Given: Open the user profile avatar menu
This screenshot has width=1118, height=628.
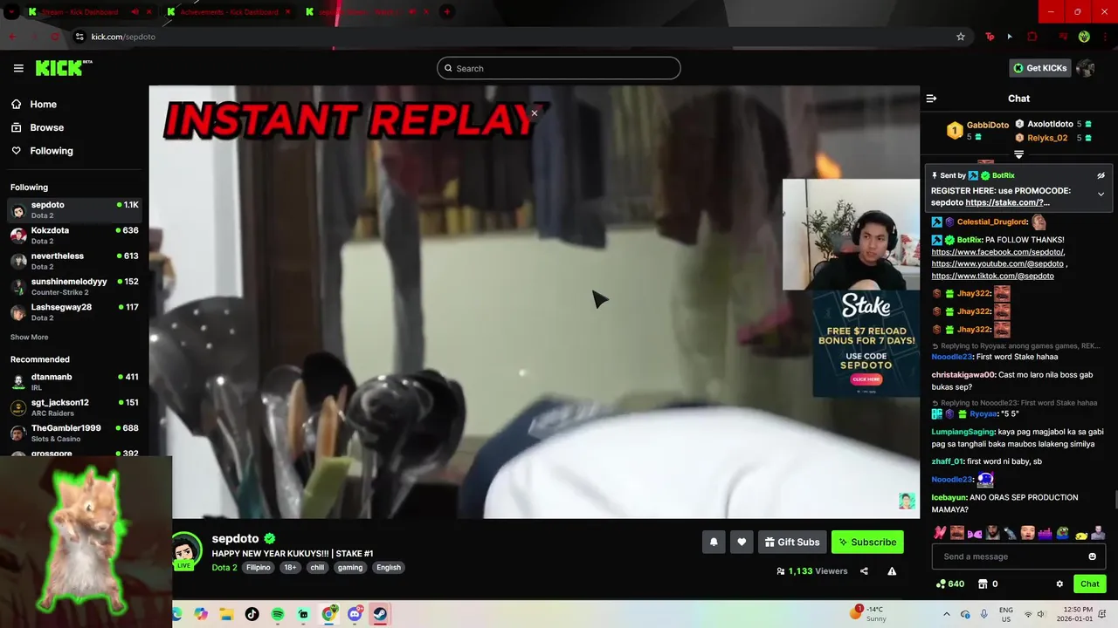Looking at the screenshot, I should point(1086,68).
